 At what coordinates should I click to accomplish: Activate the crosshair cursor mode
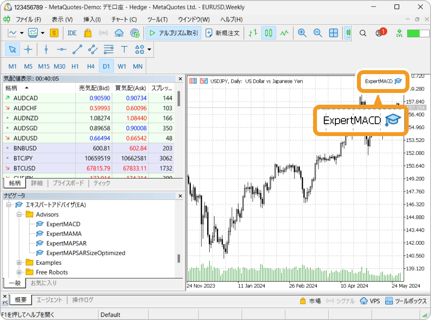tap(28, 49)
